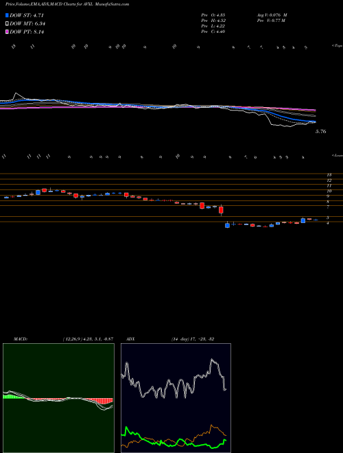Select the 'DOW MT: 6.34' label

[27, 24]
